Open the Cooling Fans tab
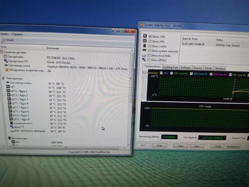The width and height of the screenshot is (249, 187). [171, 67]
